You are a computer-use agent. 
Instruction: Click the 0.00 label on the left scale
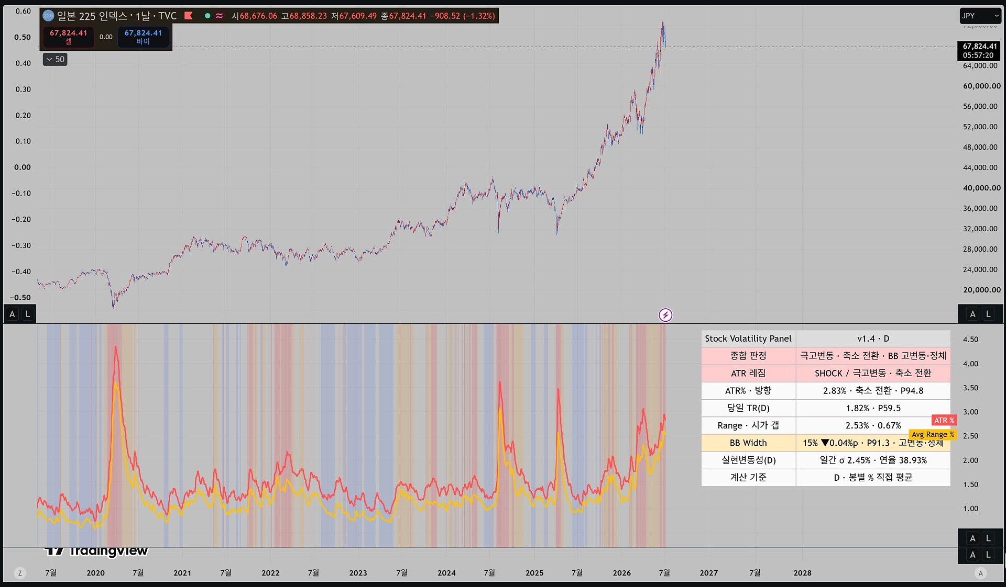pyautogui.click(x=23, y=167)
